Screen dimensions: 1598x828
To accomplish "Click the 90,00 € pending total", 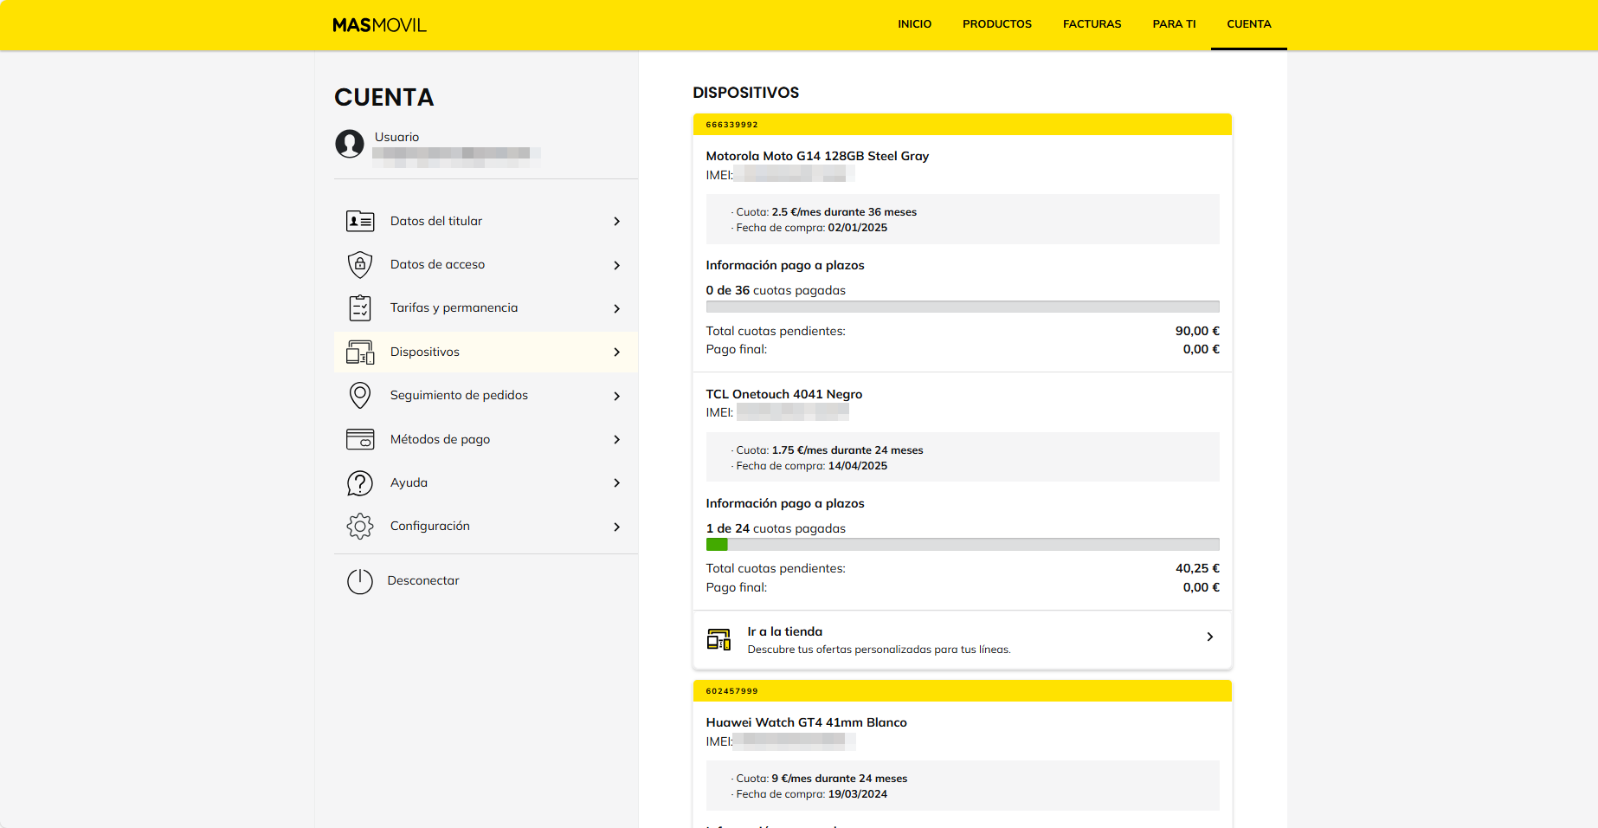I will click(1197, 331).
